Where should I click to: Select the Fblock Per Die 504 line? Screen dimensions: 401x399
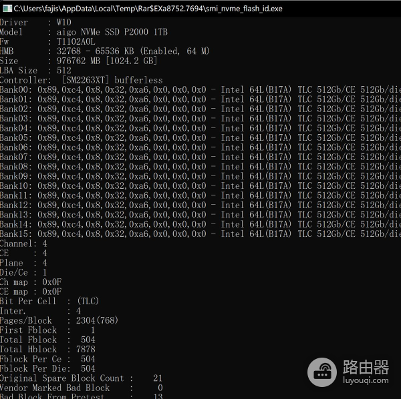pos(47,368)
